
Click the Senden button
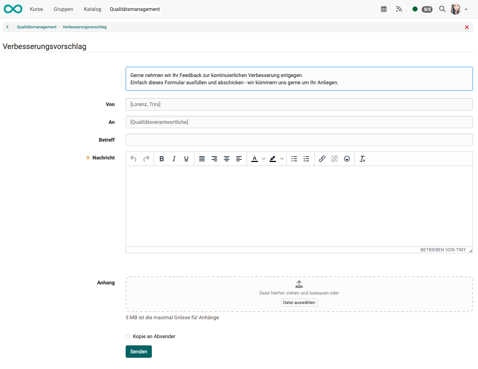coord(138,352)
